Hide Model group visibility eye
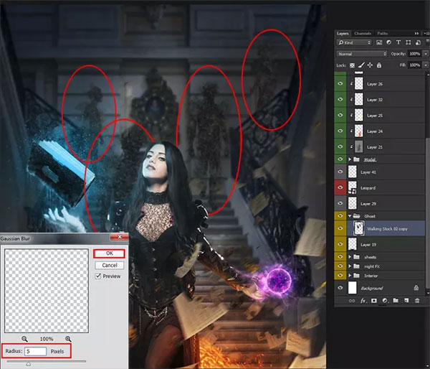The image size is (430, 369). coord(340,159)
